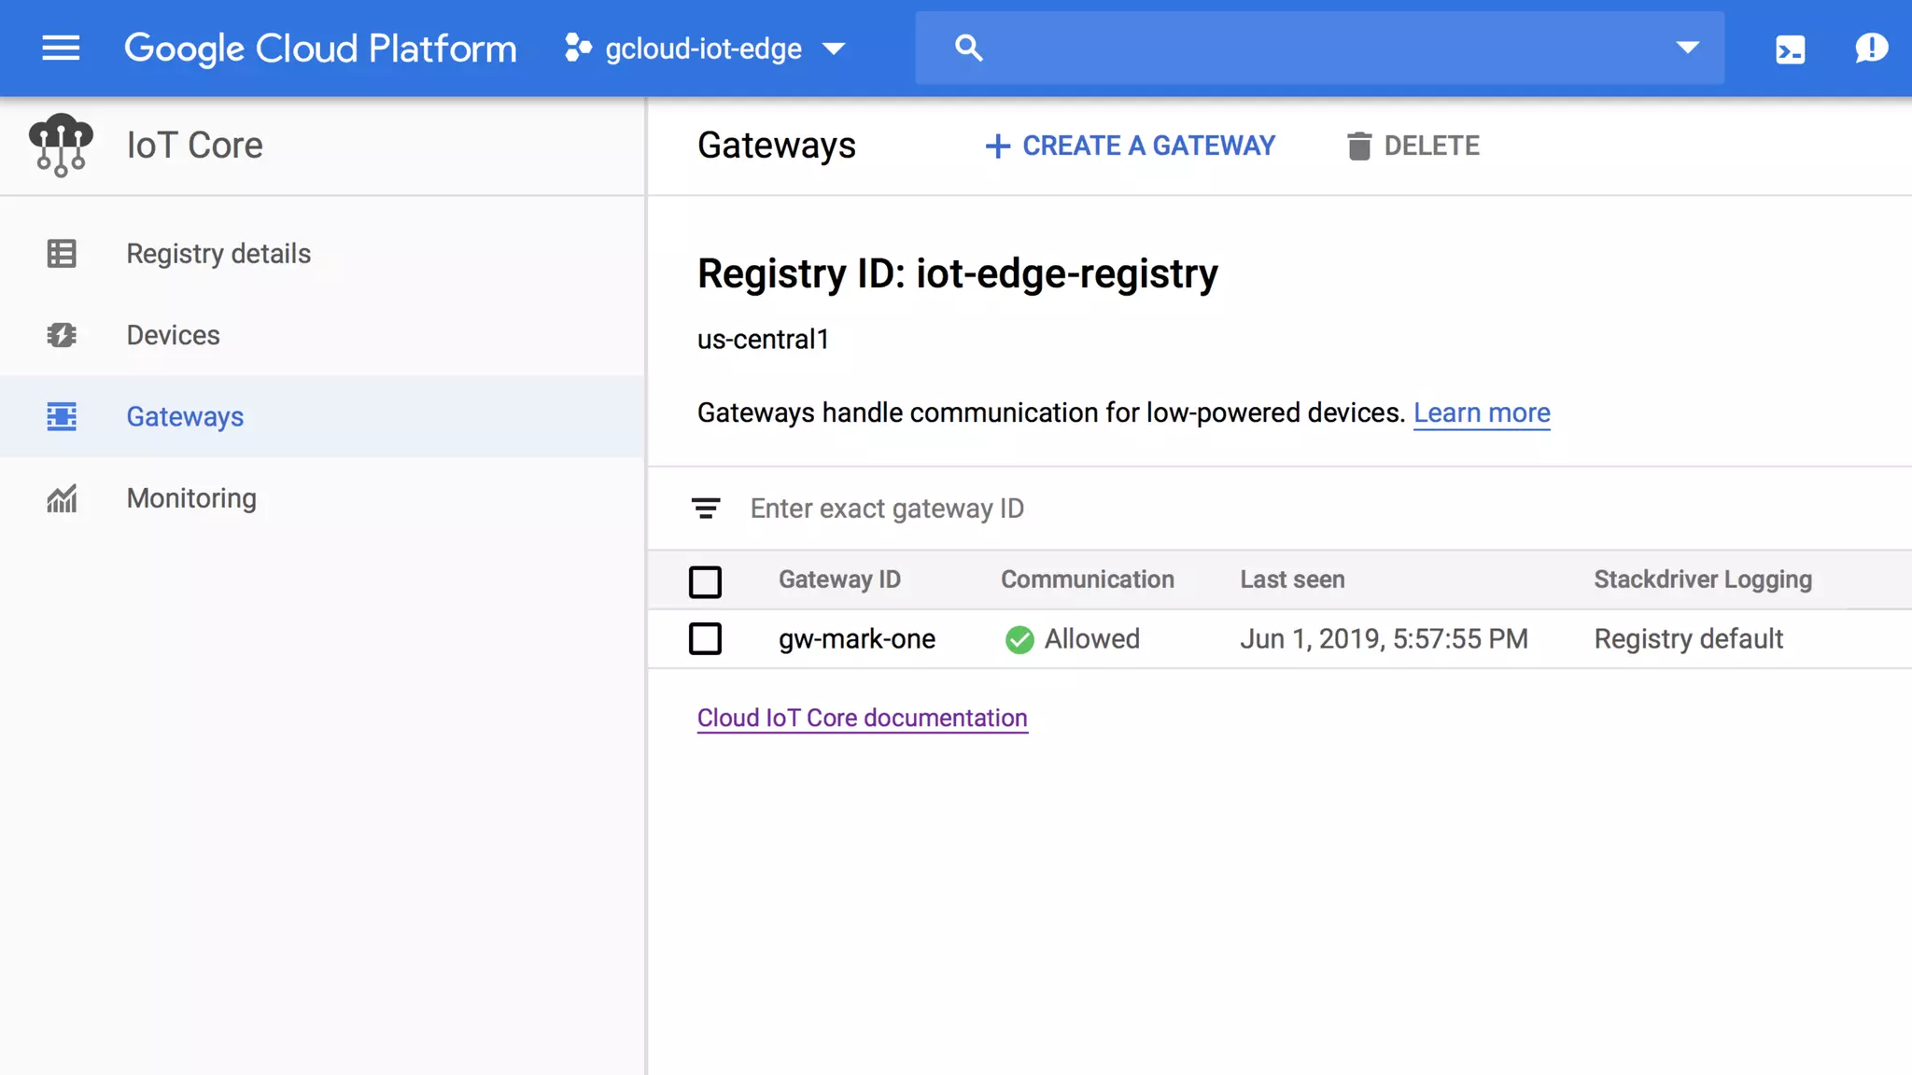Click the search magnifier icon
This screenshot has width=1912, height=1075.
click(x=968, y=48)
